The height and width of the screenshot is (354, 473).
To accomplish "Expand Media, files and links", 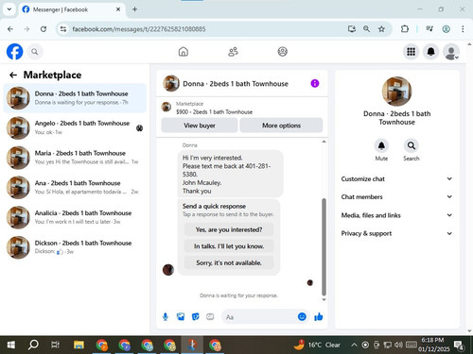I will click(x=396, y=215).
